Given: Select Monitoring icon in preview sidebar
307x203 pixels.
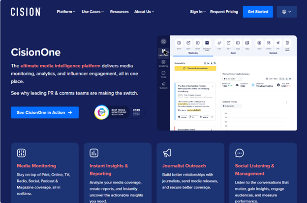Looking at the screenshot, I should 163,63.
